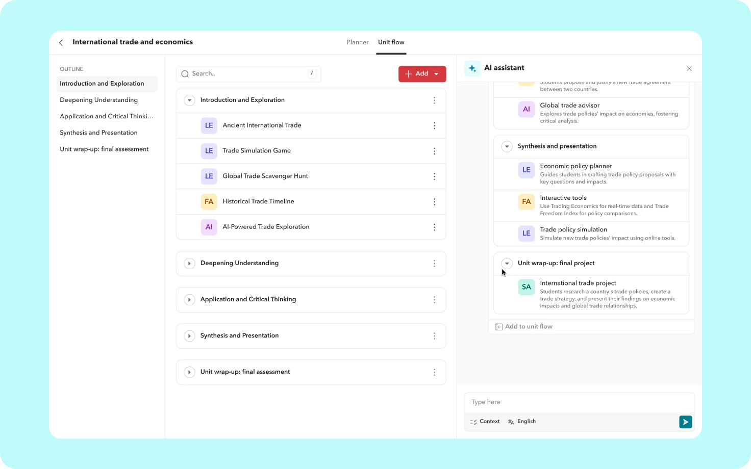This screenshot has width=751, height=469.
Task: Open options for Unit wrap-up: final assessment section
Action: click(435, 372)
